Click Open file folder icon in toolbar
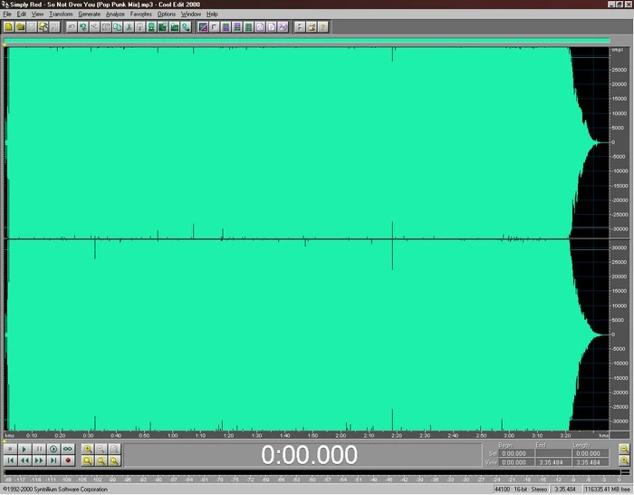This screenshot has height=495, width=634. [x=20, y=27]
